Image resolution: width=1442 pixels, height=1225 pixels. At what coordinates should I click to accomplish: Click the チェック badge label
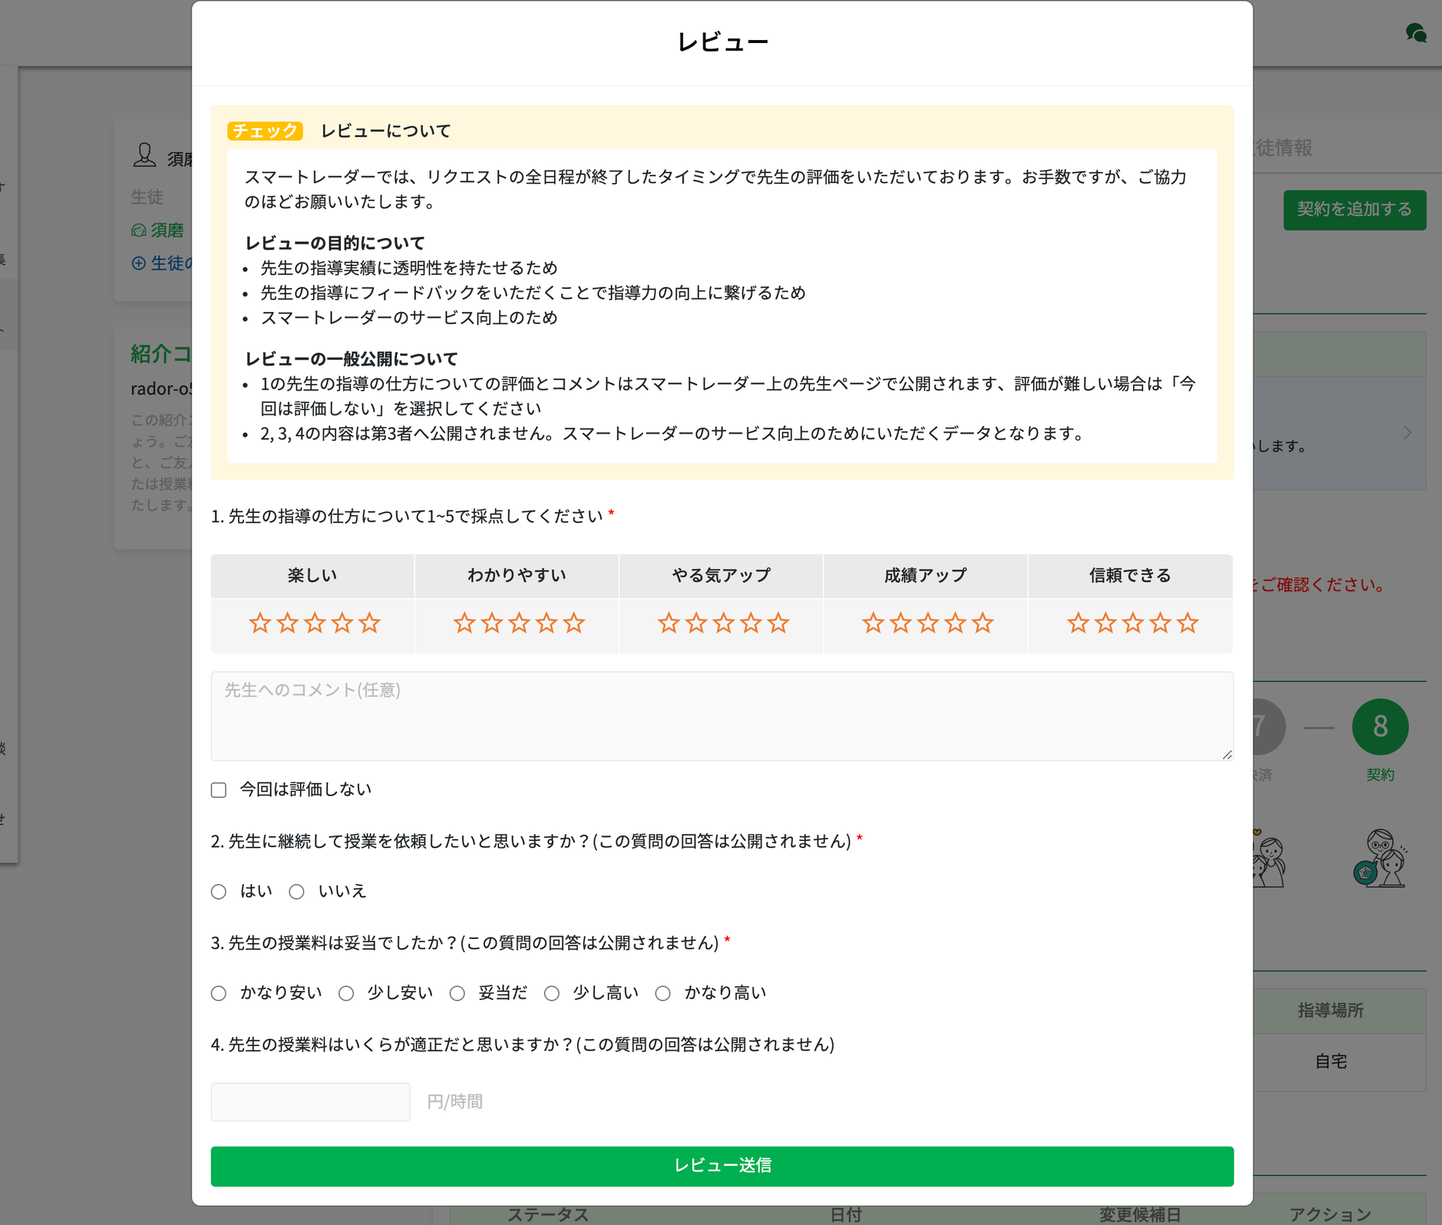click(x=265, y=131)
